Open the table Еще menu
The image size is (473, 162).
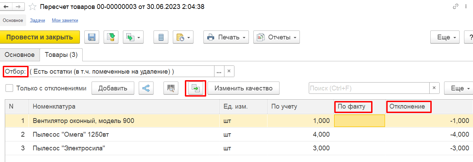459,88
